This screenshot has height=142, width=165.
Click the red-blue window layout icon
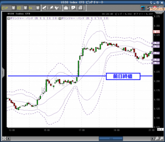143,8
